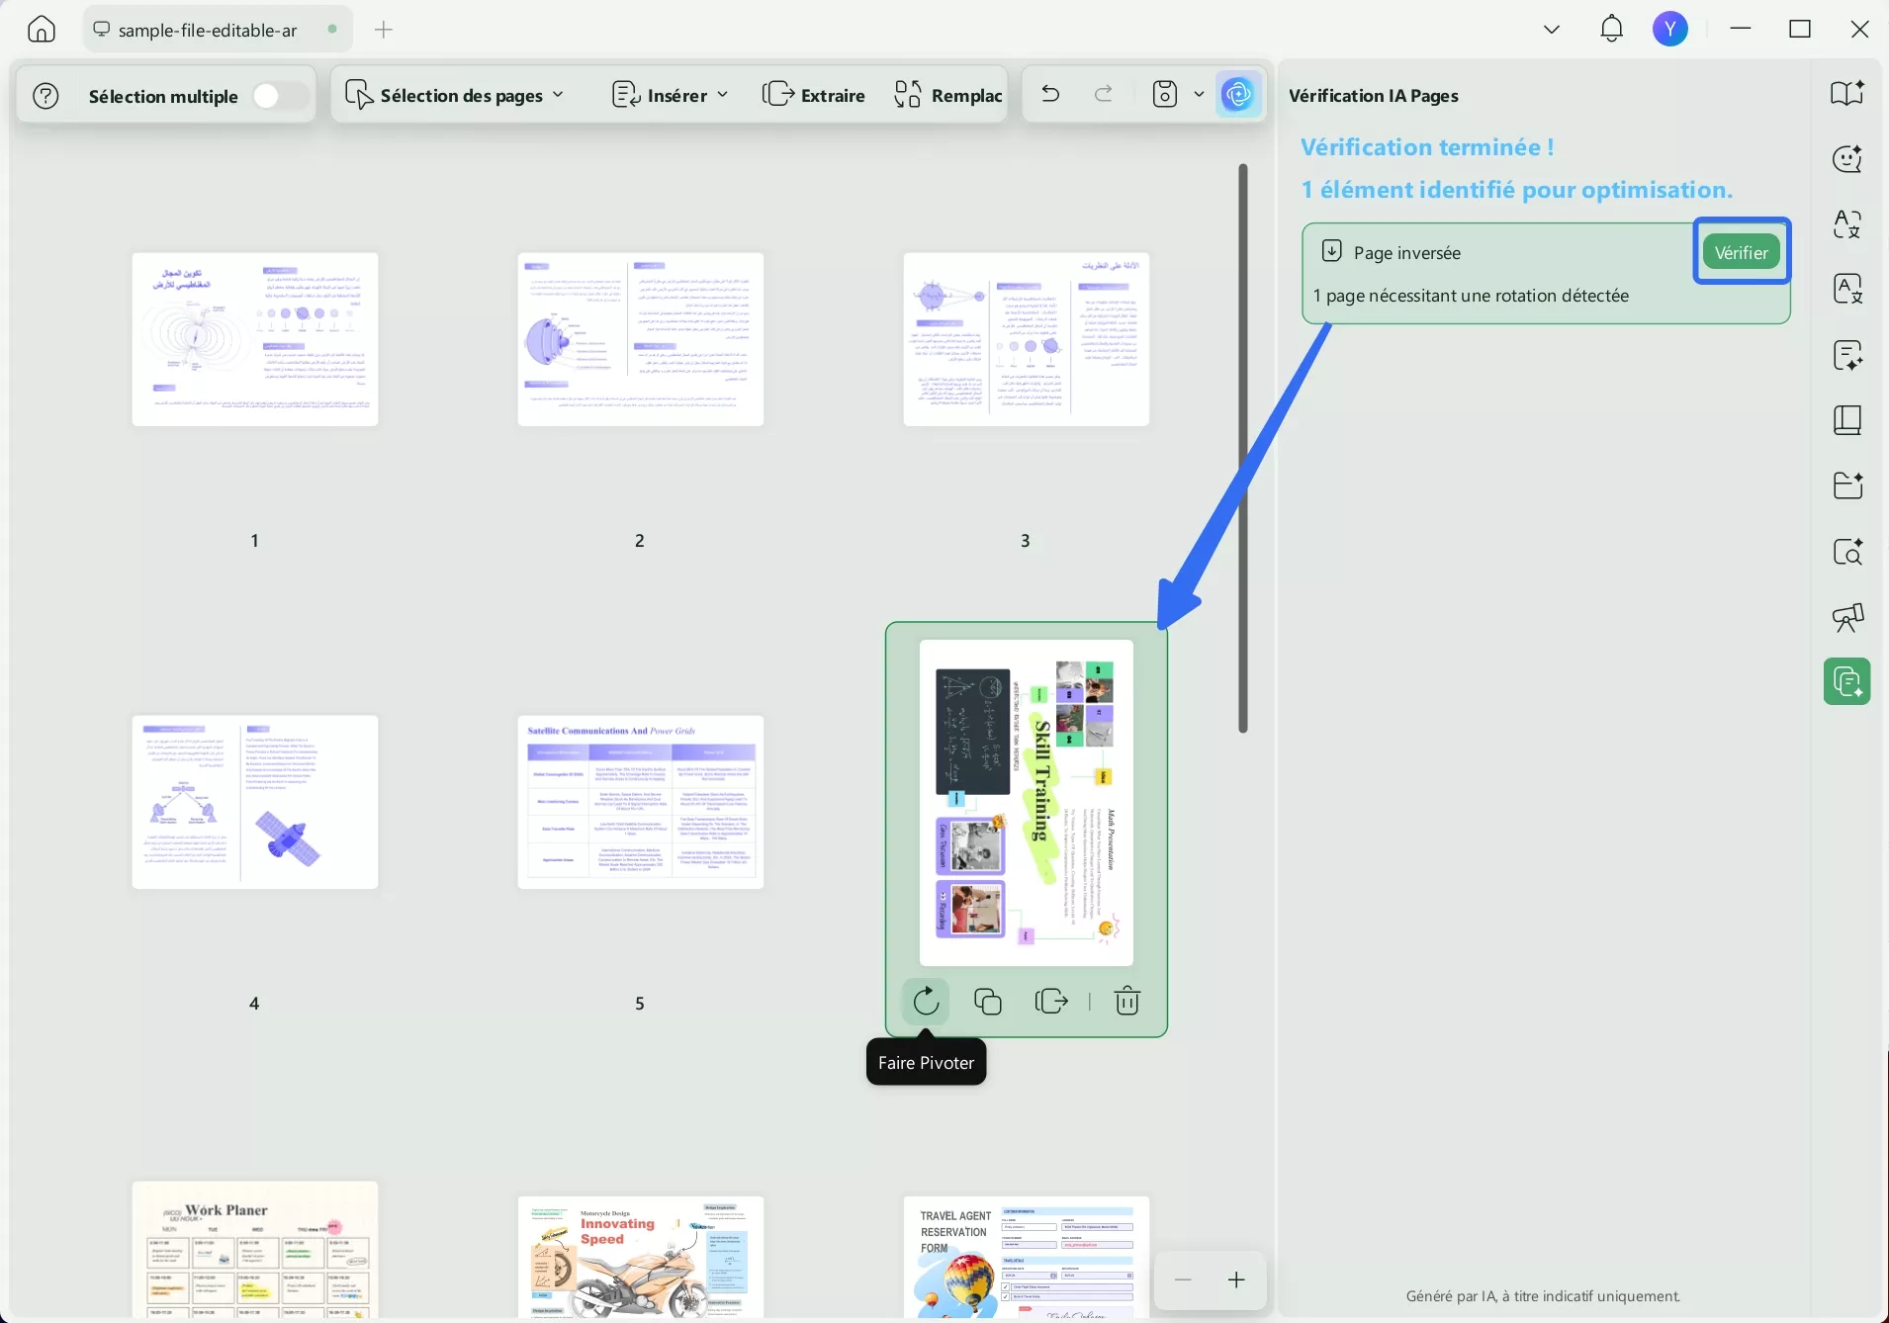Switch to the sample-file-editable-ar tab
The width and height of the screenshot is (1889, 1323).
click(x=217, y=30)
